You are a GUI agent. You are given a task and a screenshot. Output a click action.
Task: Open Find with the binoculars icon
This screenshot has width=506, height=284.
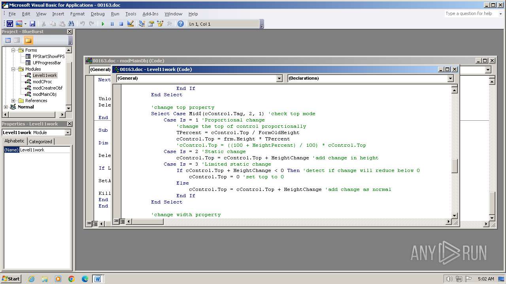click(71, 24)
